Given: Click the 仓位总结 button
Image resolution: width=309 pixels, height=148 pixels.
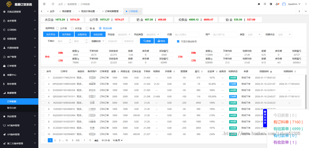Looking at the screenshot, I should pos(98,34).
